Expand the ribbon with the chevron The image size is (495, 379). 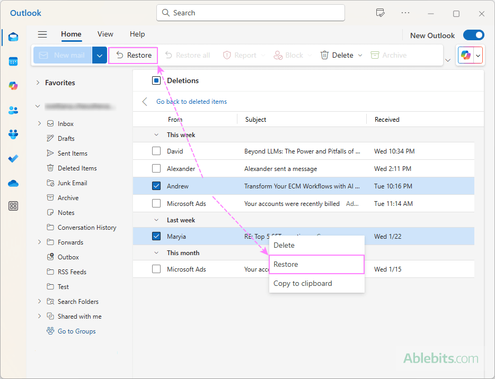448,60
